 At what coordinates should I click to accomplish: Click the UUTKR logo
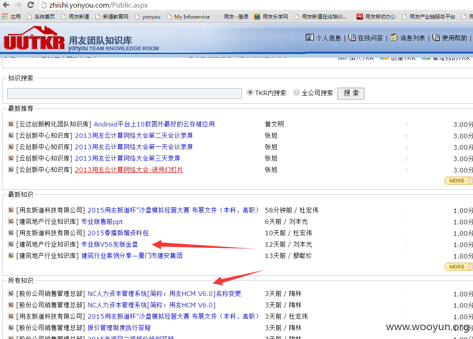pos(34,38)
